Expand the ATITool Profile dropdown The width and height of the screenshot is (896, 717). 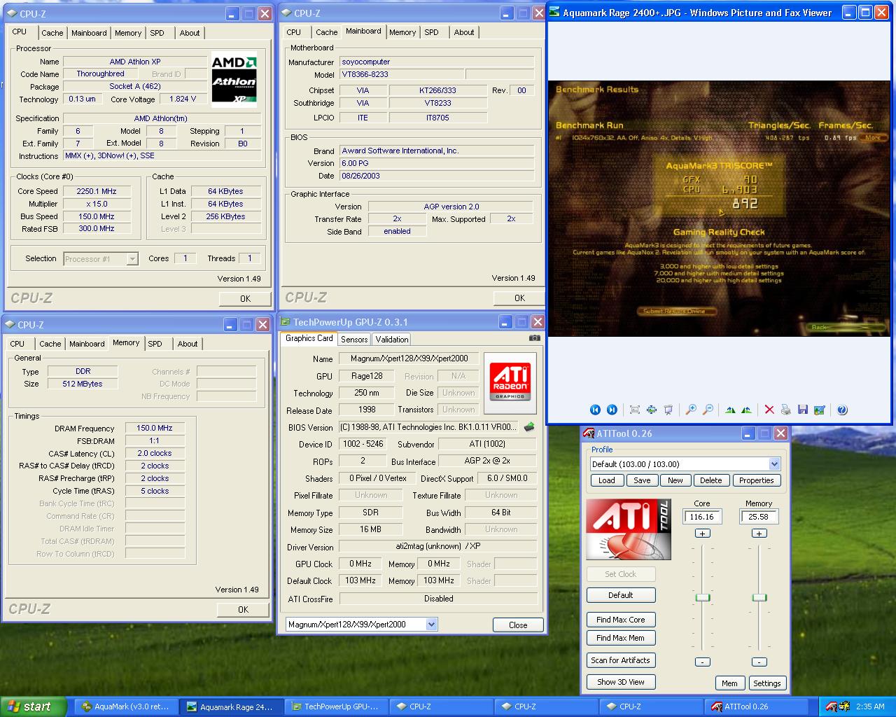pos(774,464)
